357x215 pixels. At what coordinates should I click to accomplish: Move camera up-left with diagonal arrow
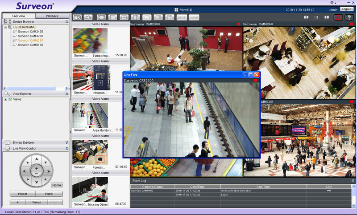pyautogui.click(x=28, y=162)
